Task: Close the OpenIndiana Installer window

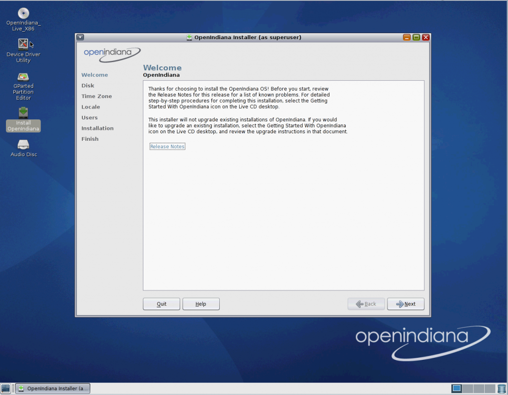Action: click(x=426, y=37)
